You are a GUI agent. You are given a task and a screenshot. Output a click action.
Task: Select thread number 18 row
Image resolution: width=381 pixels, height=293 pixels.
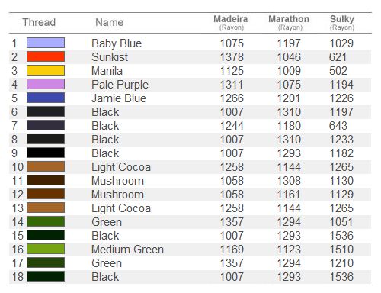190,277
